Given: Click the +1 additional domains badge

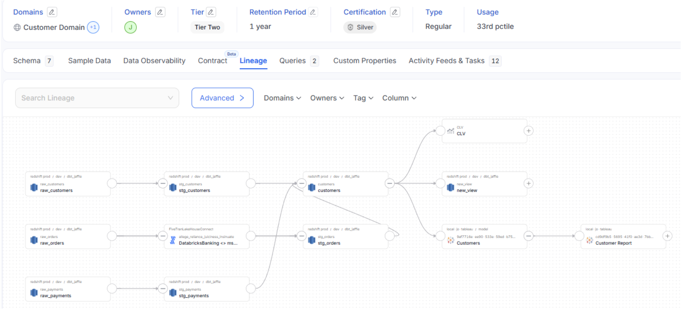Looking at the screenshot, I should click(93, 27).
